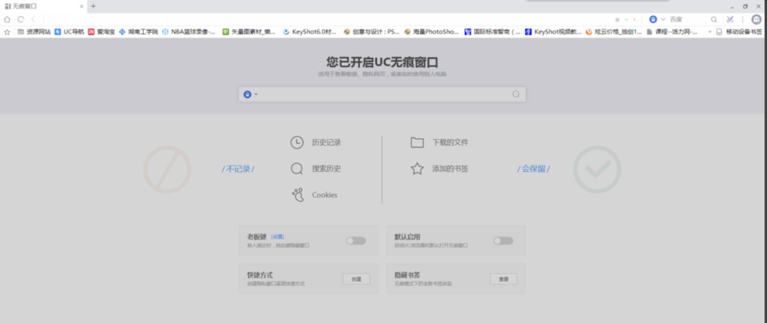Click the user avatar icon top right

[757, 20]
